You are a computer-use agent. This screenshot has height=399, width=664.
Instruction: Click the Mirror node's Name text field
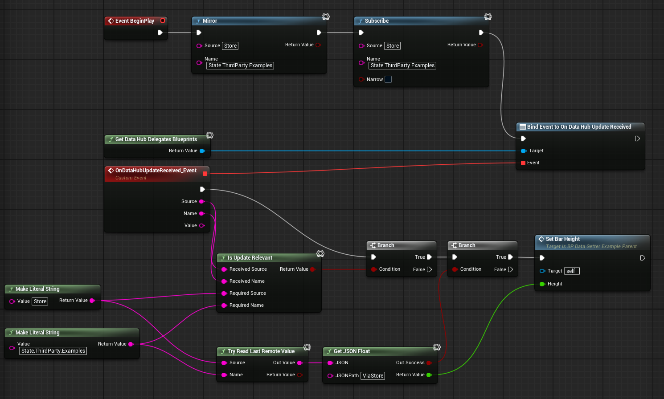[x=240, y=65]
